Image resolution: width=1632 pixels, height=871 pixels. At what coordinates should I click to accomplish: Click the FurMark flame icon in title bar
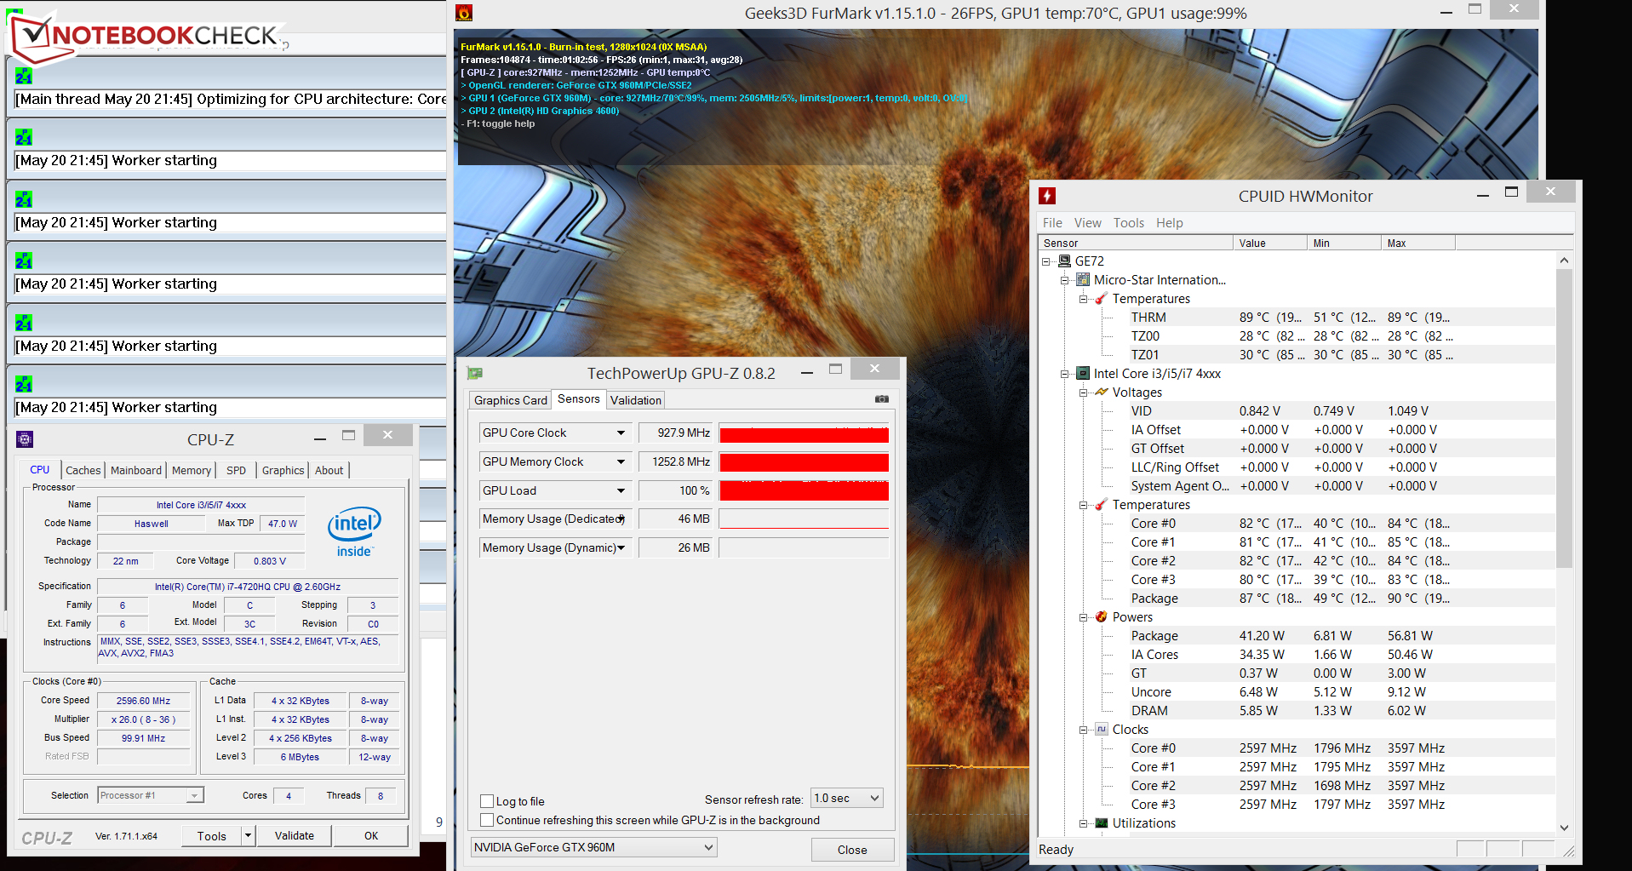click(x=464, y=13)
